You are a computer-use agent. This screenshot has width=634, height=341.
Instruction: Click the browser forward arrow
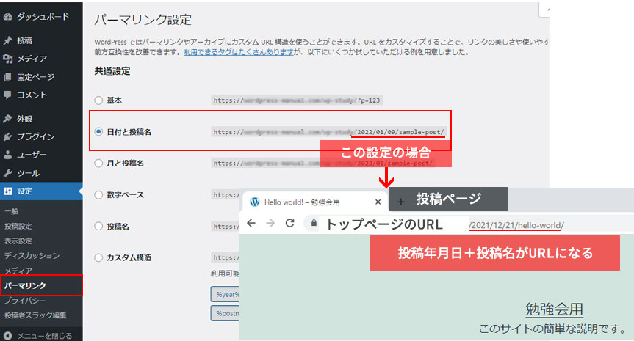[x=270, y=223]
